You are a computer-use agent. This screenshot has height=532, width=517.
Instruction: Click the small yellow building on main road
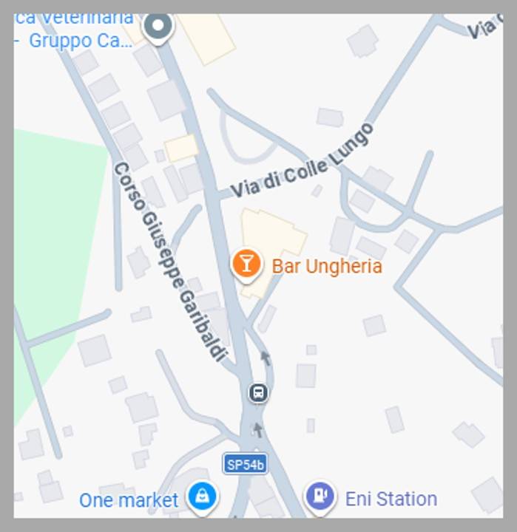tap(181, 149)
